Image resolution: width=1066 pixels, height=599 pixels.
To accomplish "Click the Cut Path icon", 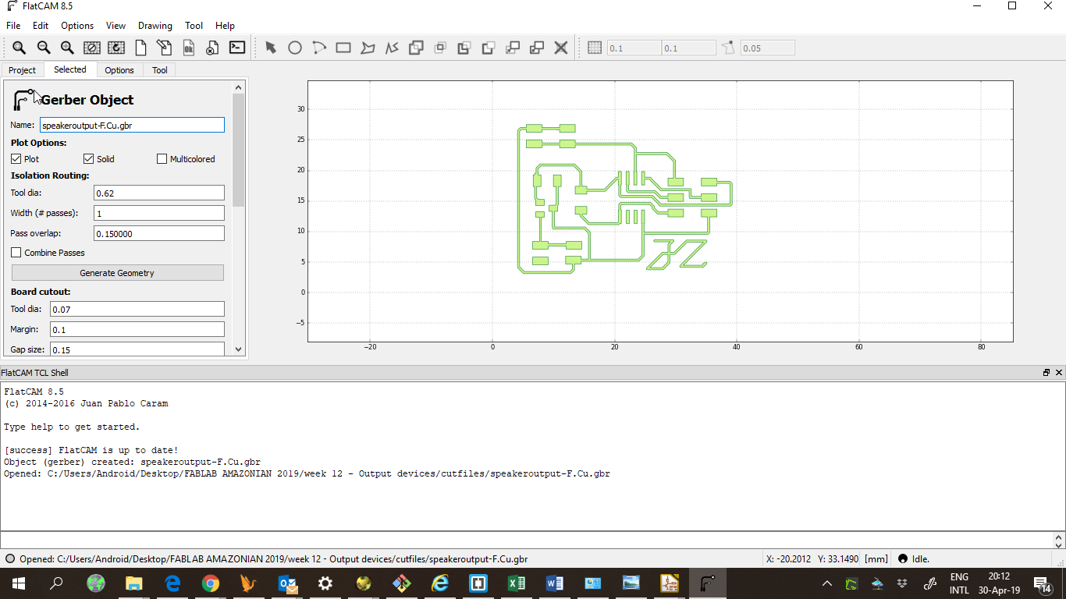I will click(x=489, y=48).
